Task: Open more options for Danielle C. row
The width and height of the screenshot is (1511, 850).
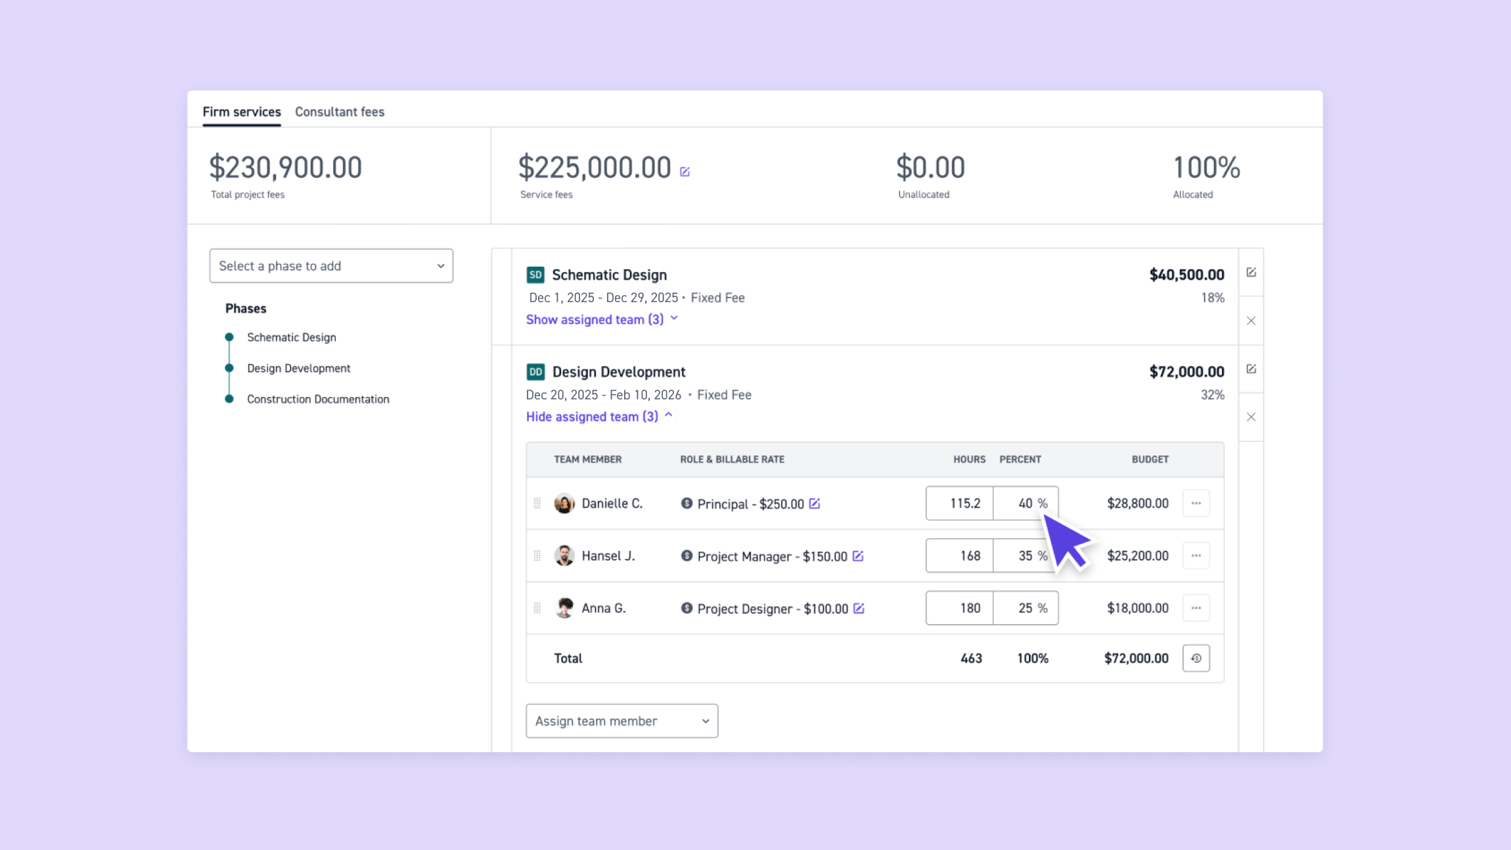Action: pos(1196,503)
